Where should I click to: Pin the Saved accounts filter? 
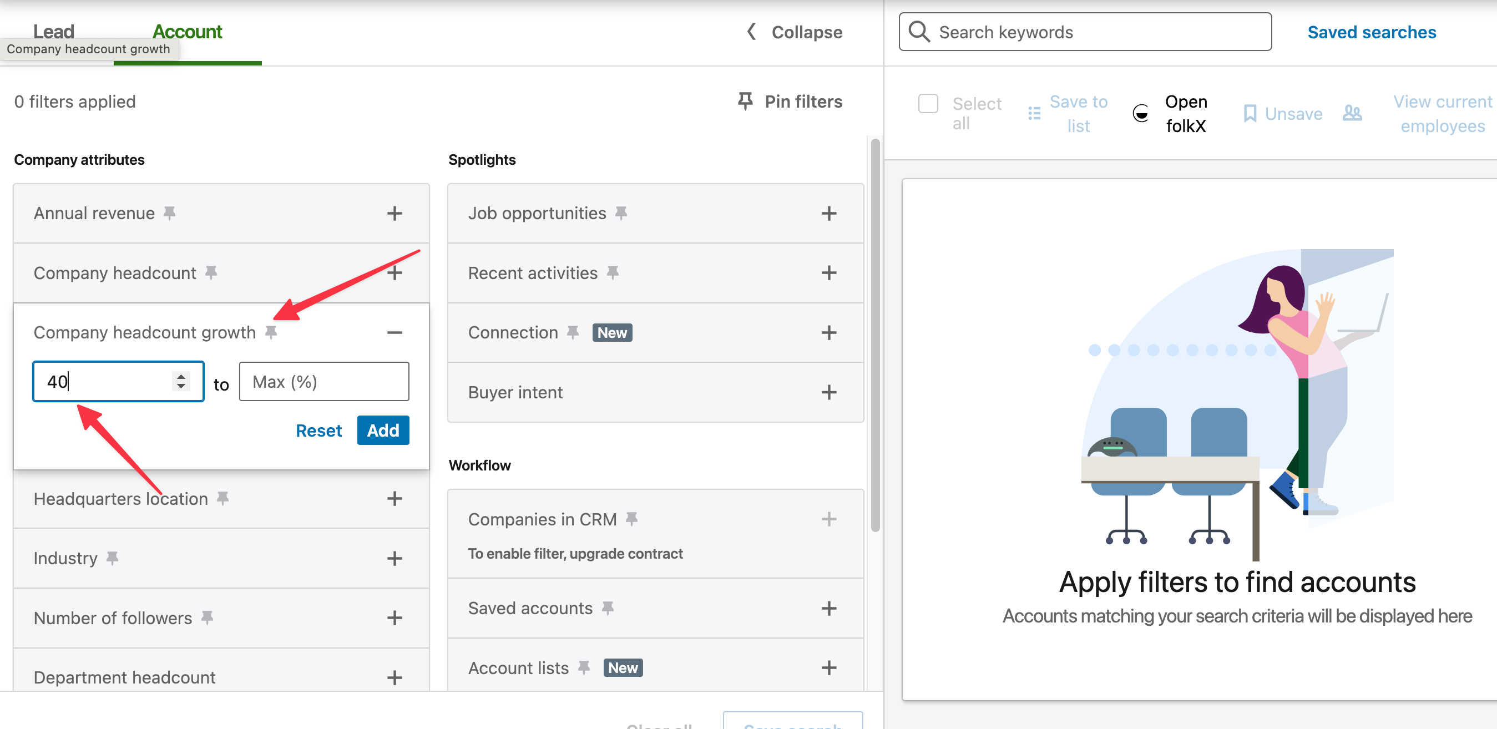pyautogui.click(x=607, y=608)
